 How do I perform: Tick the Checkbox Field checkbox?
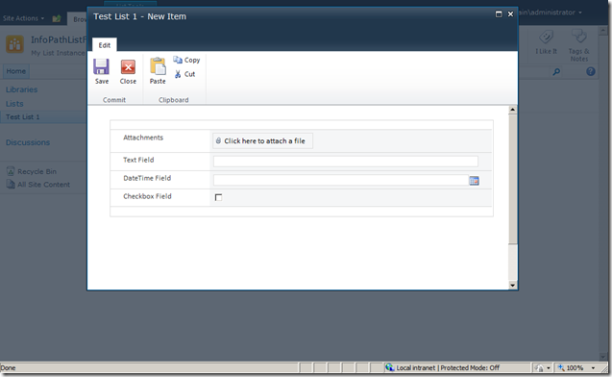coord(219,197)
